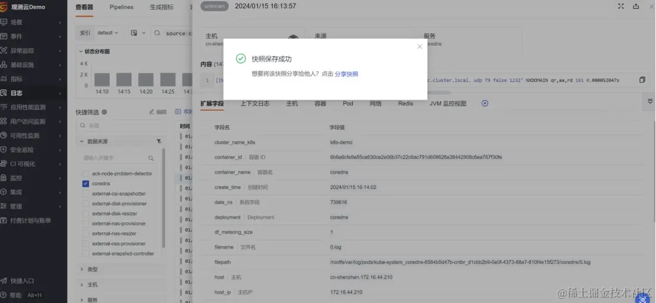Check the external-nas-resizer checkbox
656x303 pixels.
coord(86,234)
